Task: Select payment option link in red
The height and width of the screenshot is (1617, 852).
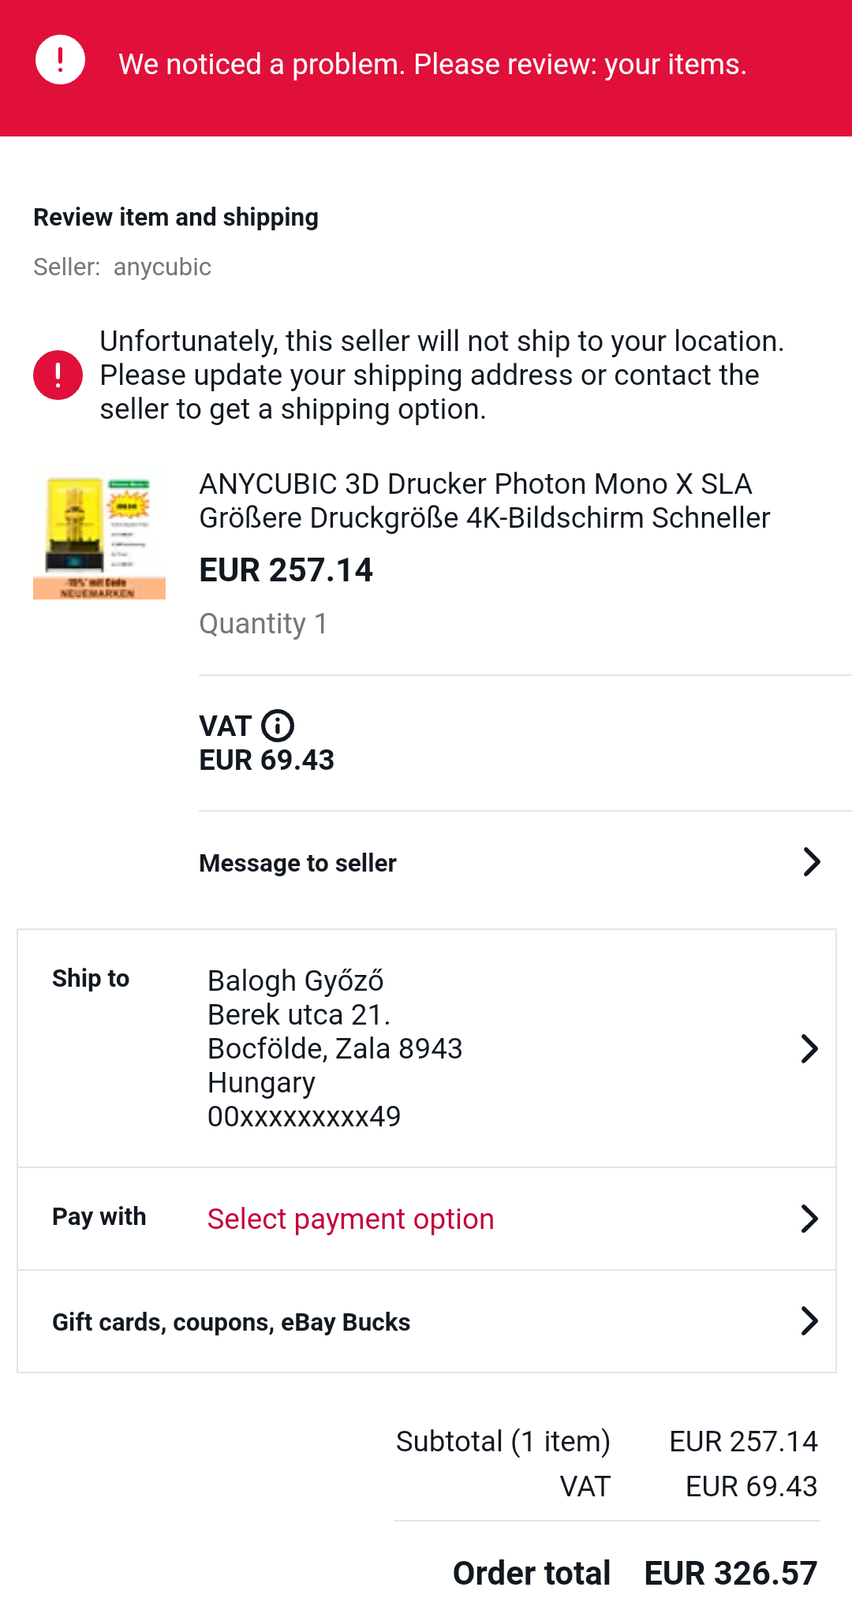Action: 350,1219
